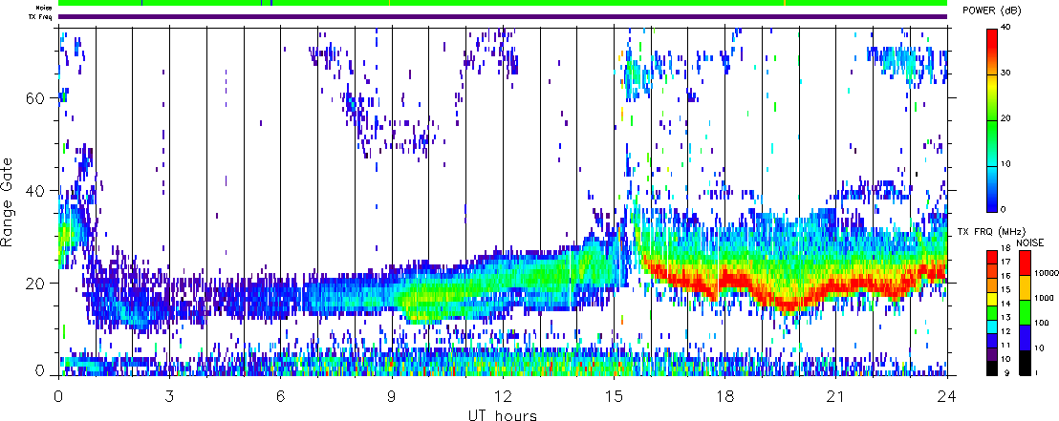This screenshot has height=421, width=1059.
Task: Click the 'Noise' label at top left
Action: 44,8
